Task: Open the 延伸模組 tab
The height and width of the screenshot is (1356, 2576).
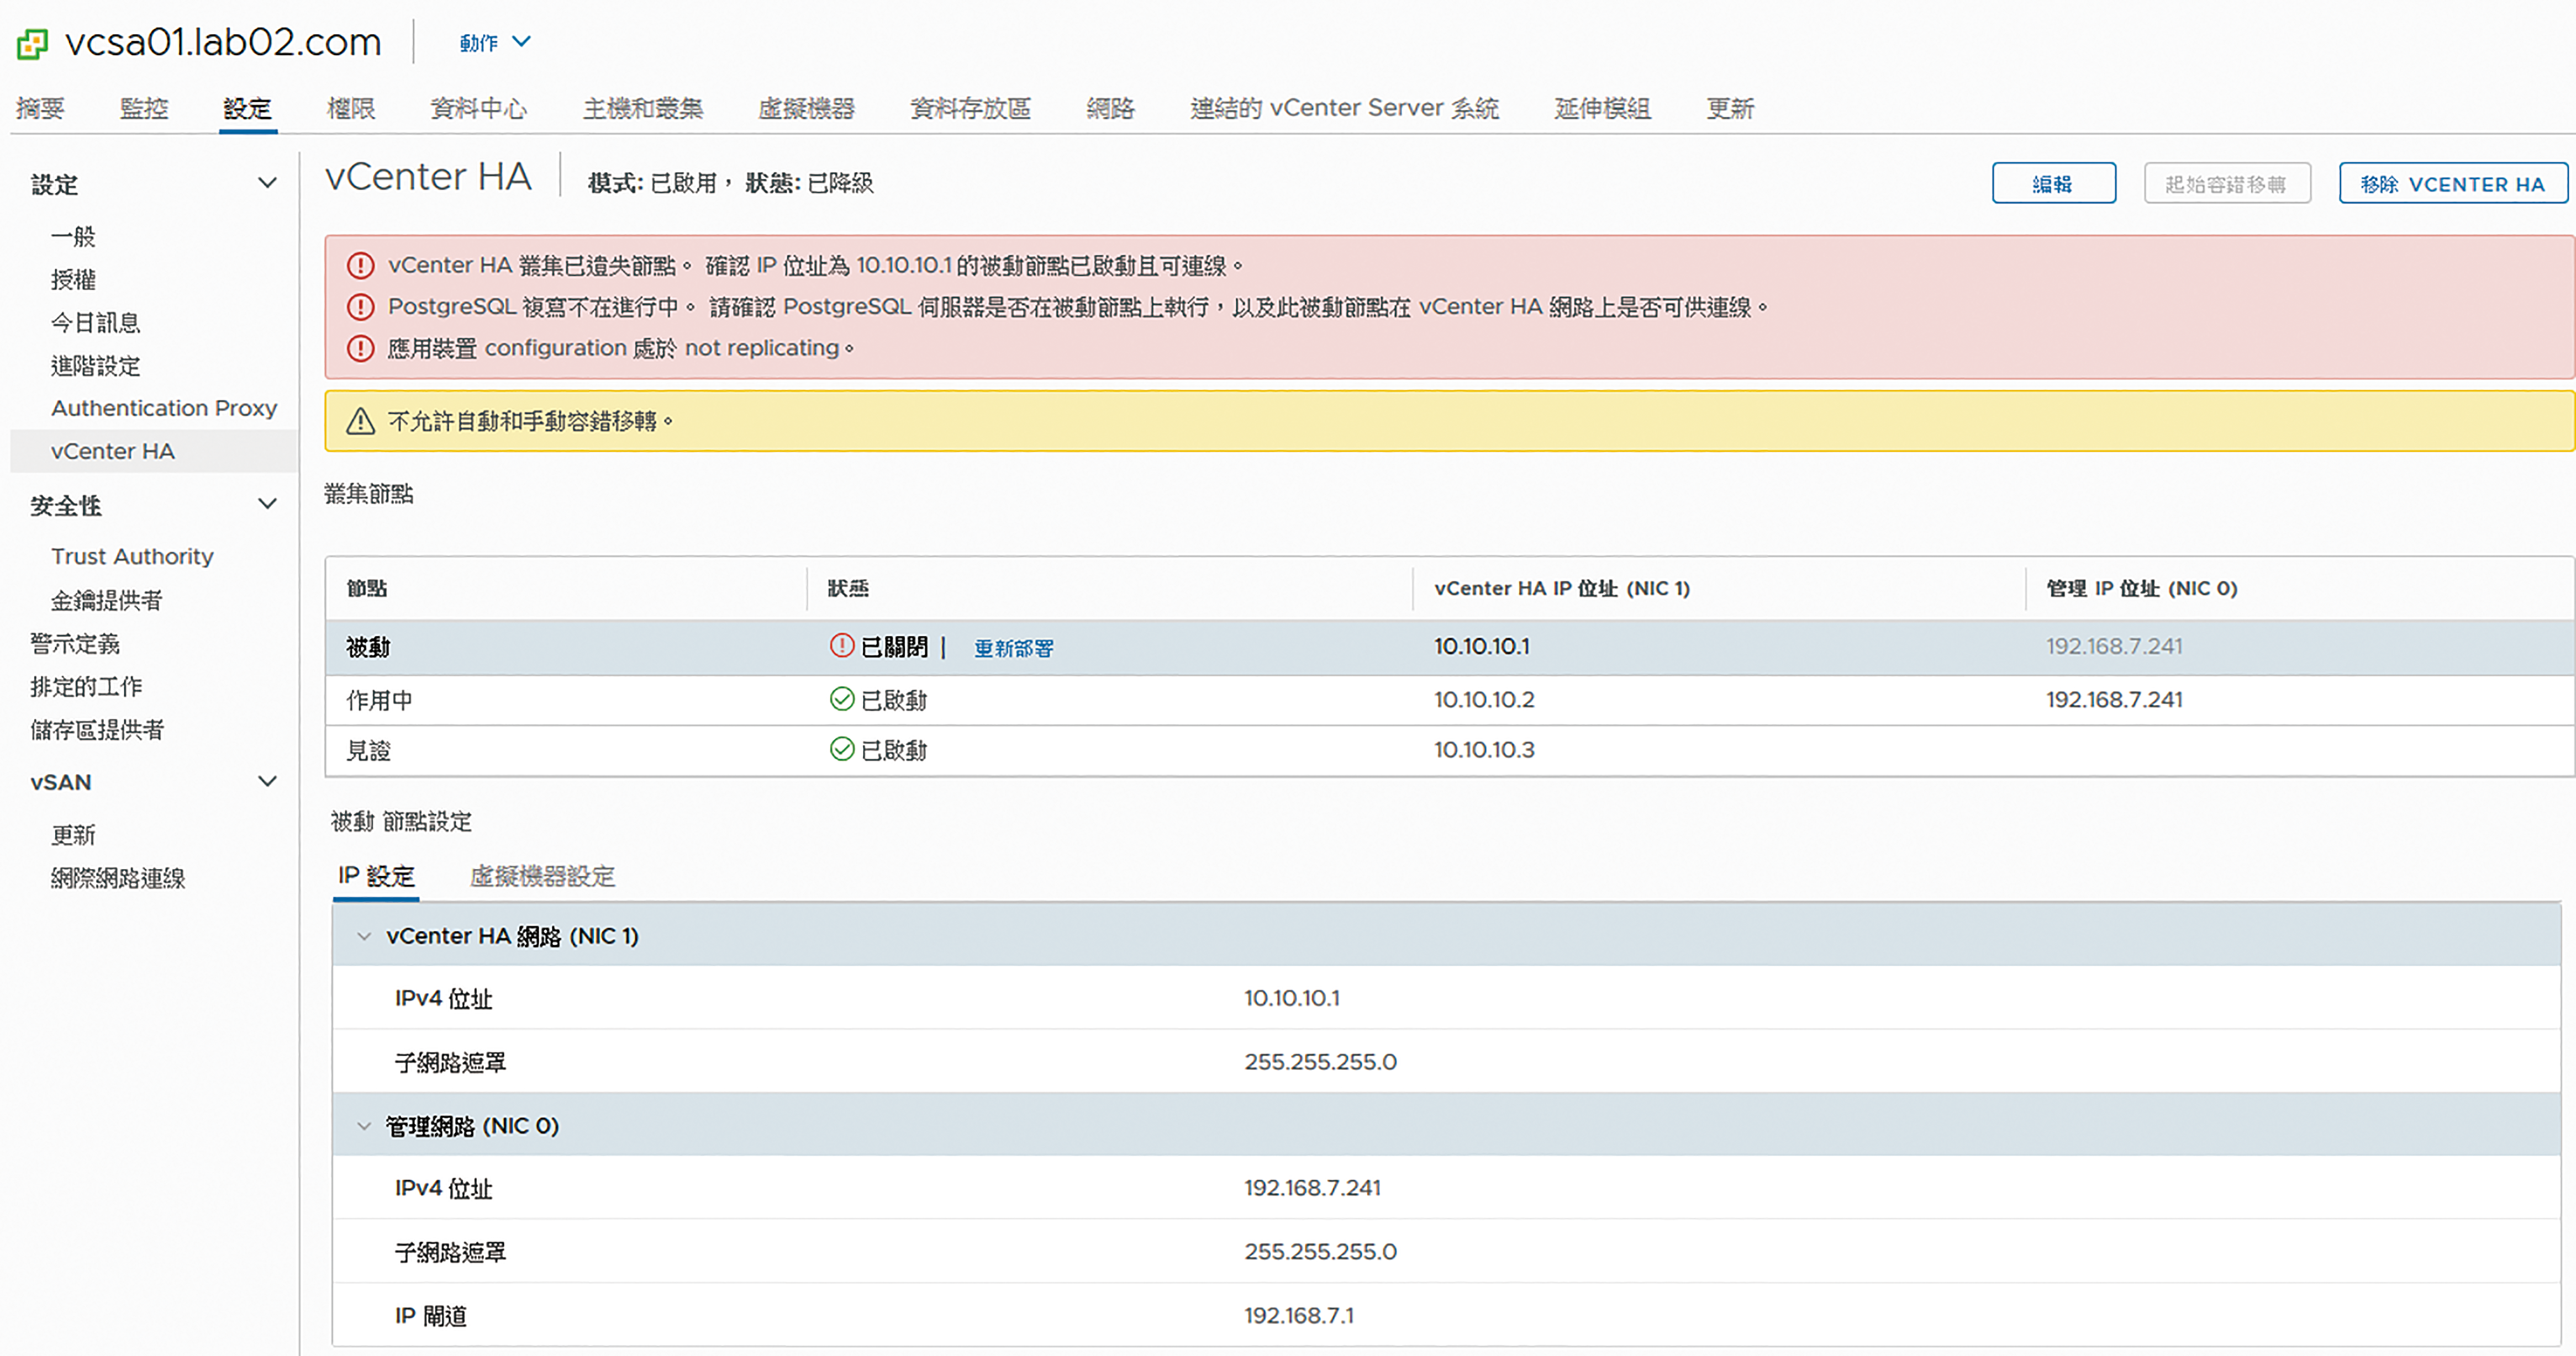Action: pyautogui.click(x=1602, y=108)
